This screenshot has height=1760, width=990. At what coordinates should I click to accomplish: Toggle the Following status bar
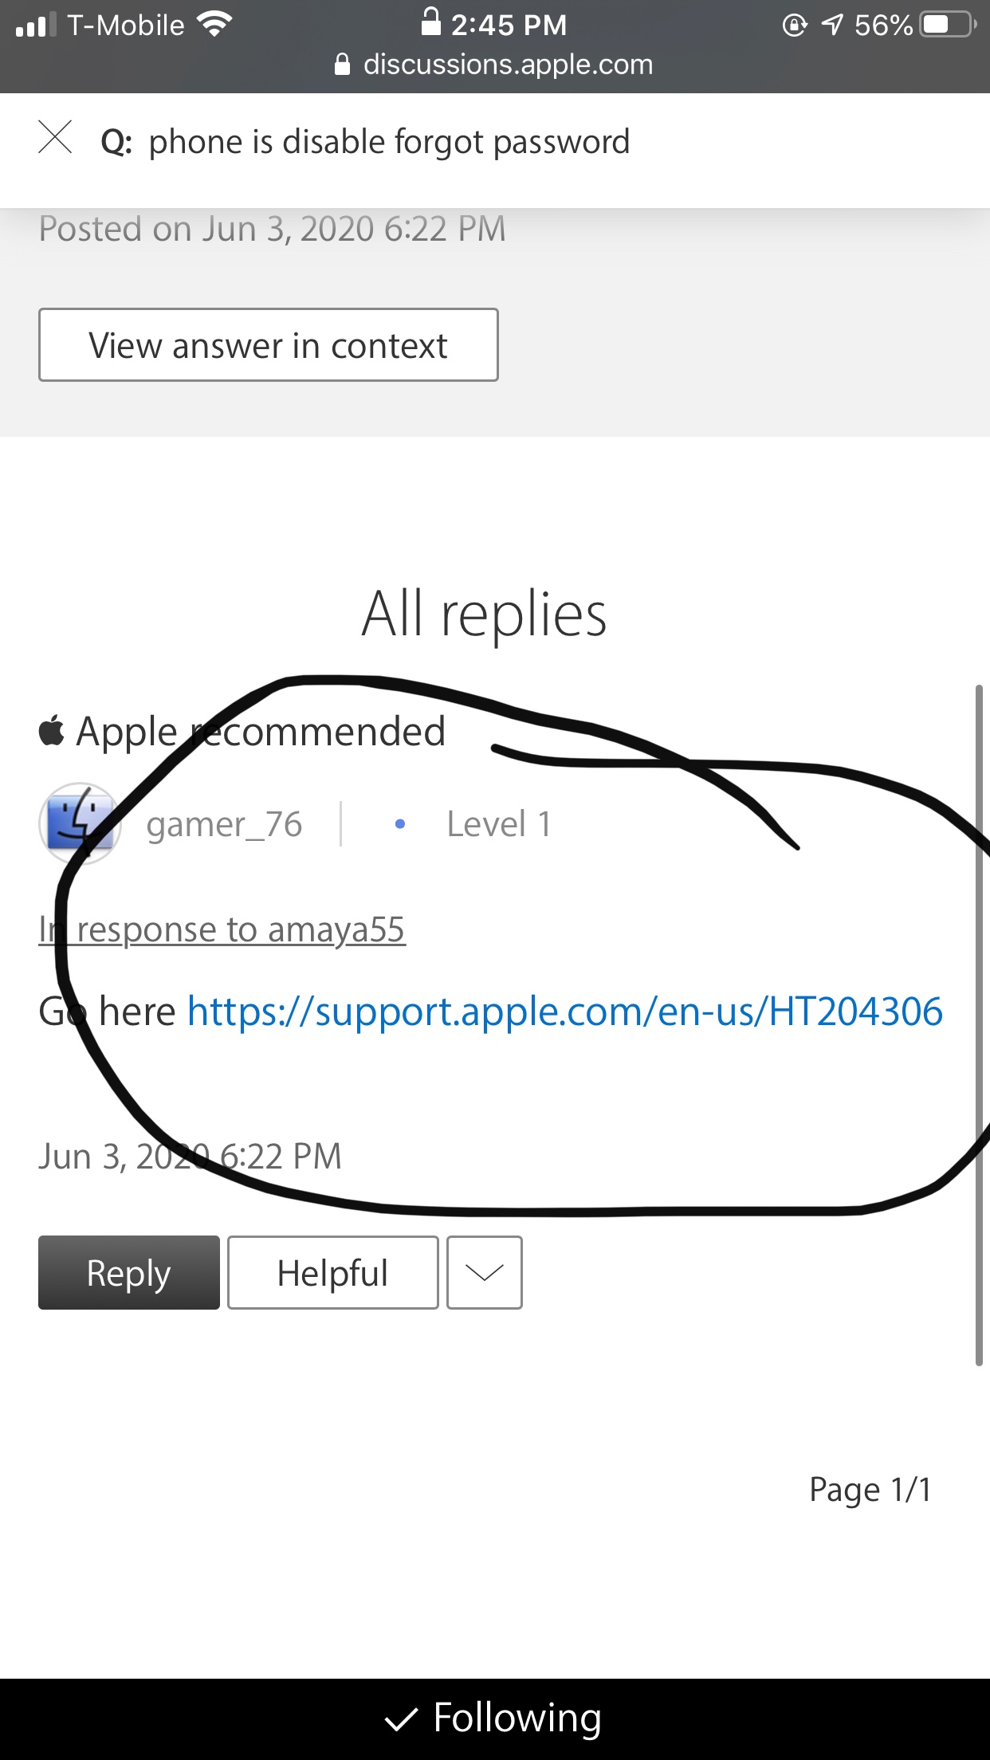(x=495, y=1719)
